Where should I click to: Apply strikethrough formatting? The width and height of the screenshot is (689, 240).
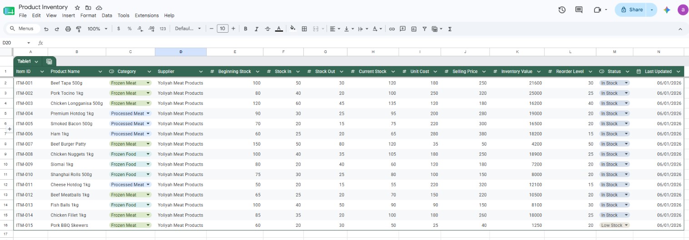(268, 29)
